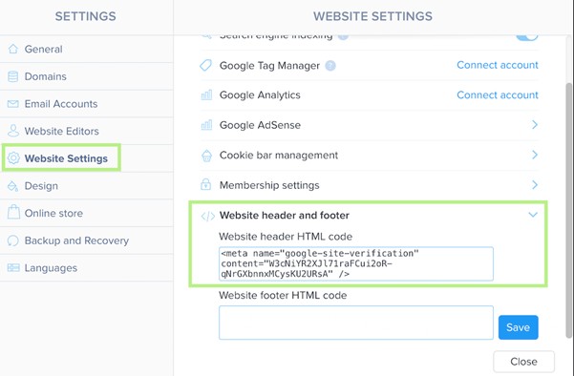The height and width of the screenshot is (376, 574).
Task: Click the Languages flag icon
Action: tap(13, 268)
